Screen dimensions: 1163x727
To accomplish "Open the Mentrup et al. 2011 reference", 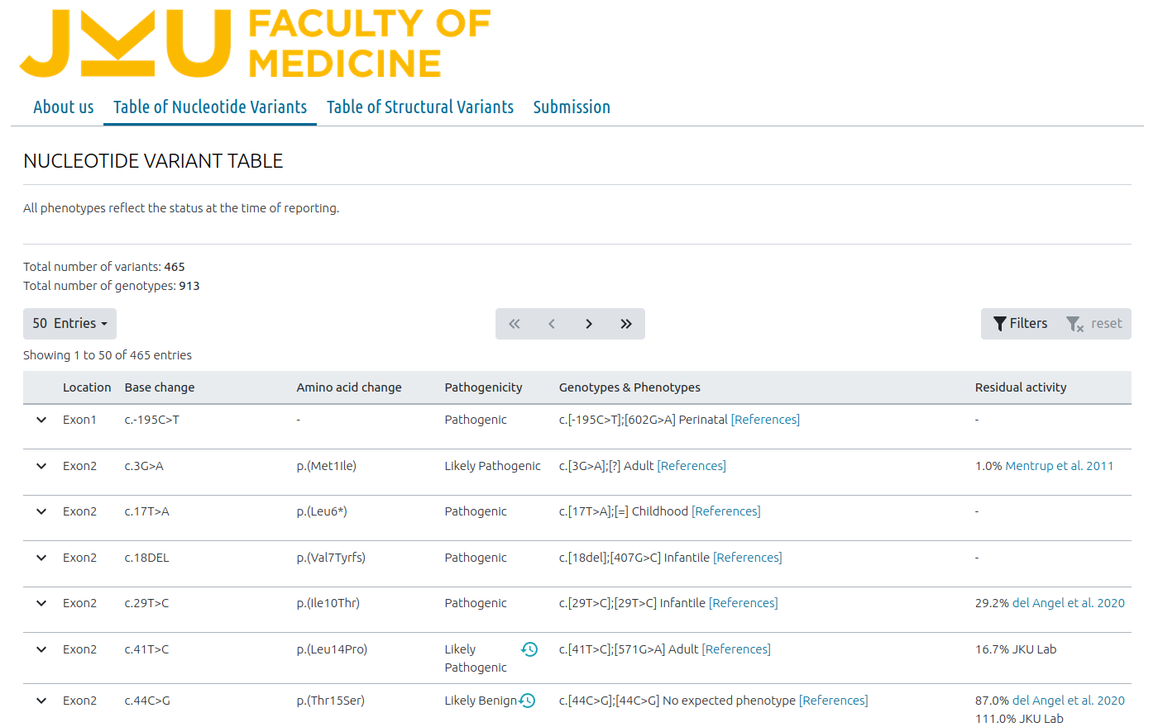I will (1059, 466).
